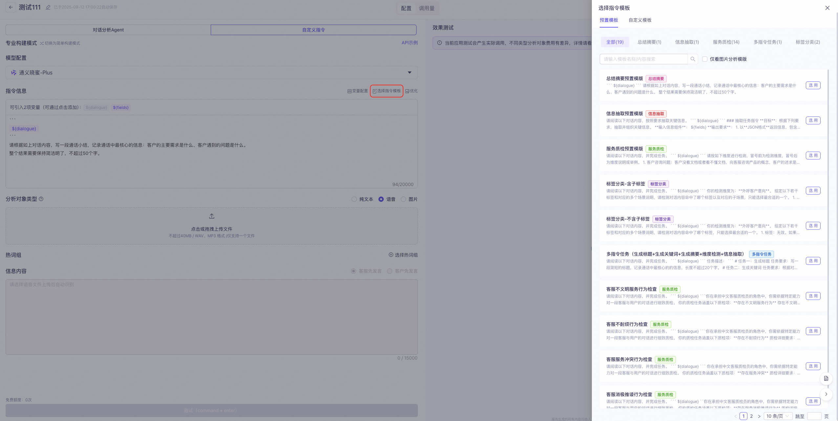Click 切换为简单构建模式 switch icon
The height and width of the screenshot is (421, 838).
[x=42, y=43]
